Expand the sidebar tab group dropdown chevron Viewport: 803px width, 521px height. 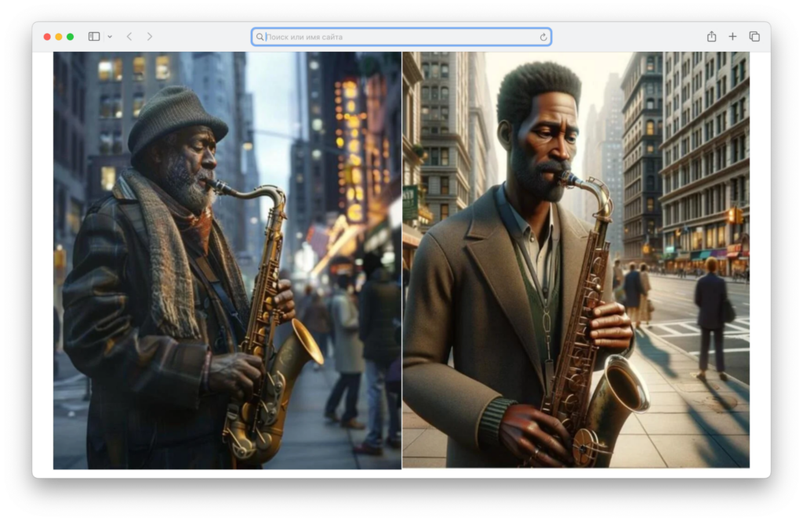point(110,37)
